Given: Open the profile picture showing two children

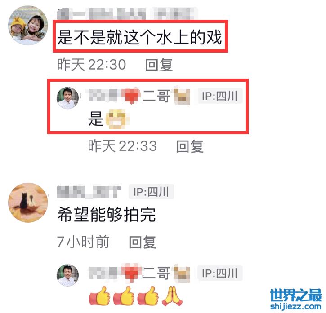Looking at the screenshot, I should [28, 25].
